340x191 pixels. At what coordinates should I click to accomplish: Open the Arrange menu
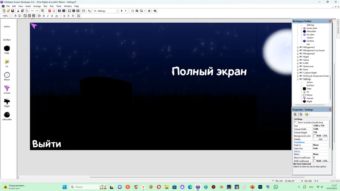coord(37,6)
